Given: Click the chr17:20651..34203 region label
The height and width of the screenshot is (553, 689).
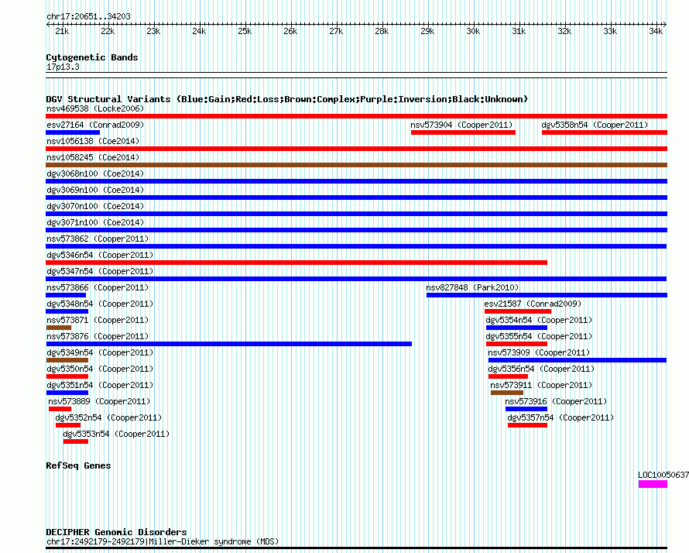Looking at the screenshot, I should 88,17.
